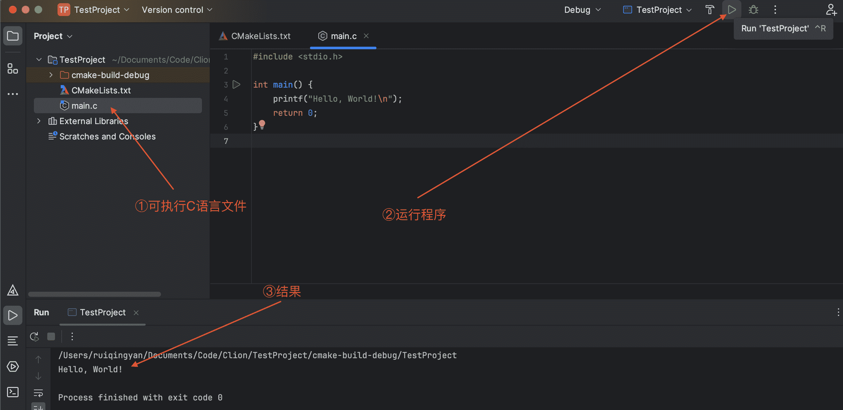Viewport: 843px width, 410px height.
Task: Start debugging with the bug icon
Action: tap(753, 10)
